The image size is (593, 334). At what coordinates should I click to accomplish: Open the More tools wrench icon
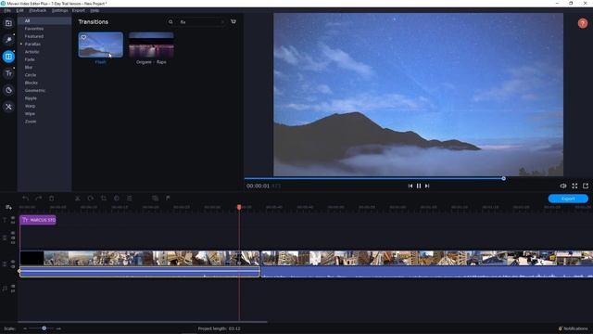[8, 107]
